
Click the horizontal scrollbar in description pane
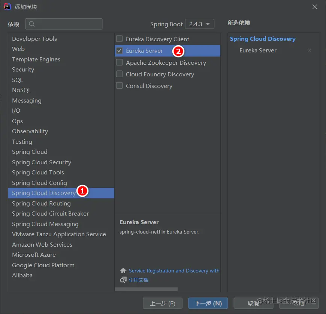coord(146,289)
